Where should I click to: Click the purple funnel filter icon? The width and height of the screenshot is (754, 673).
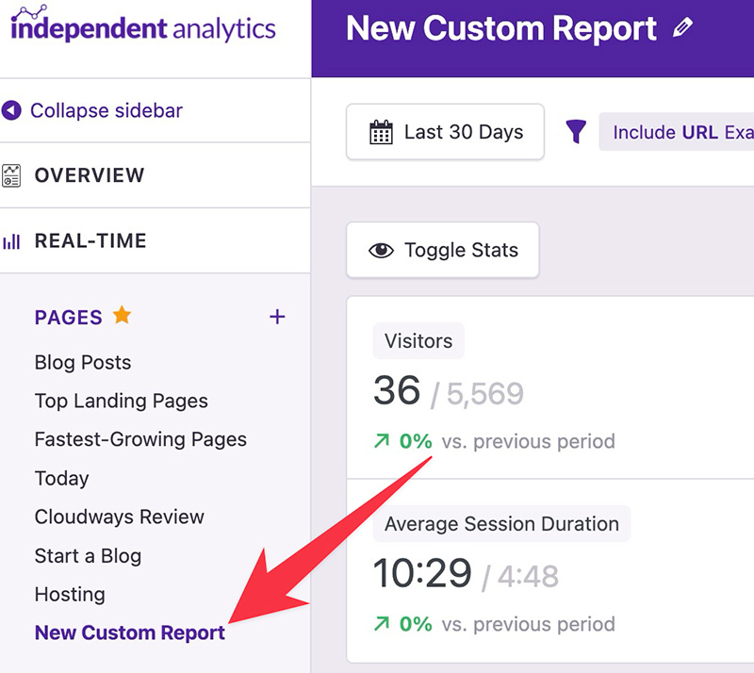[576, 132]
